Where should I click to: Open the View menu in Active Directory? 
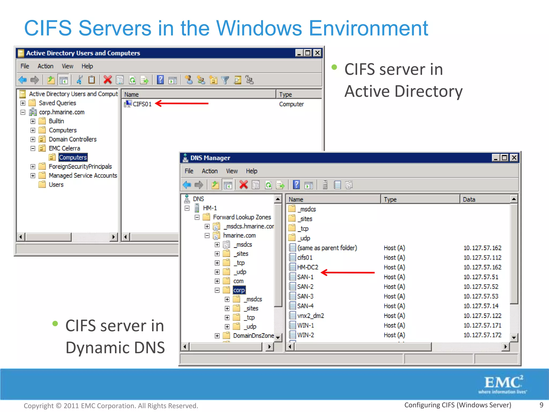67,66
